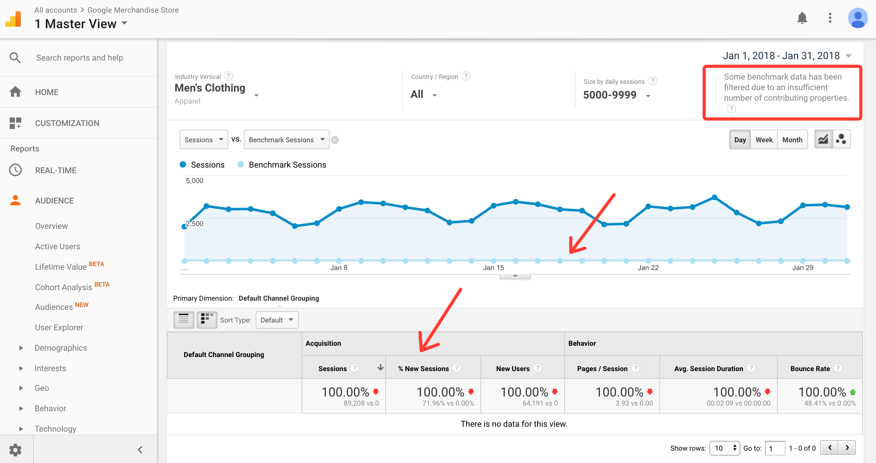
Task: Click All accounts breadcrumb link
Action: (x=56, y=10)
